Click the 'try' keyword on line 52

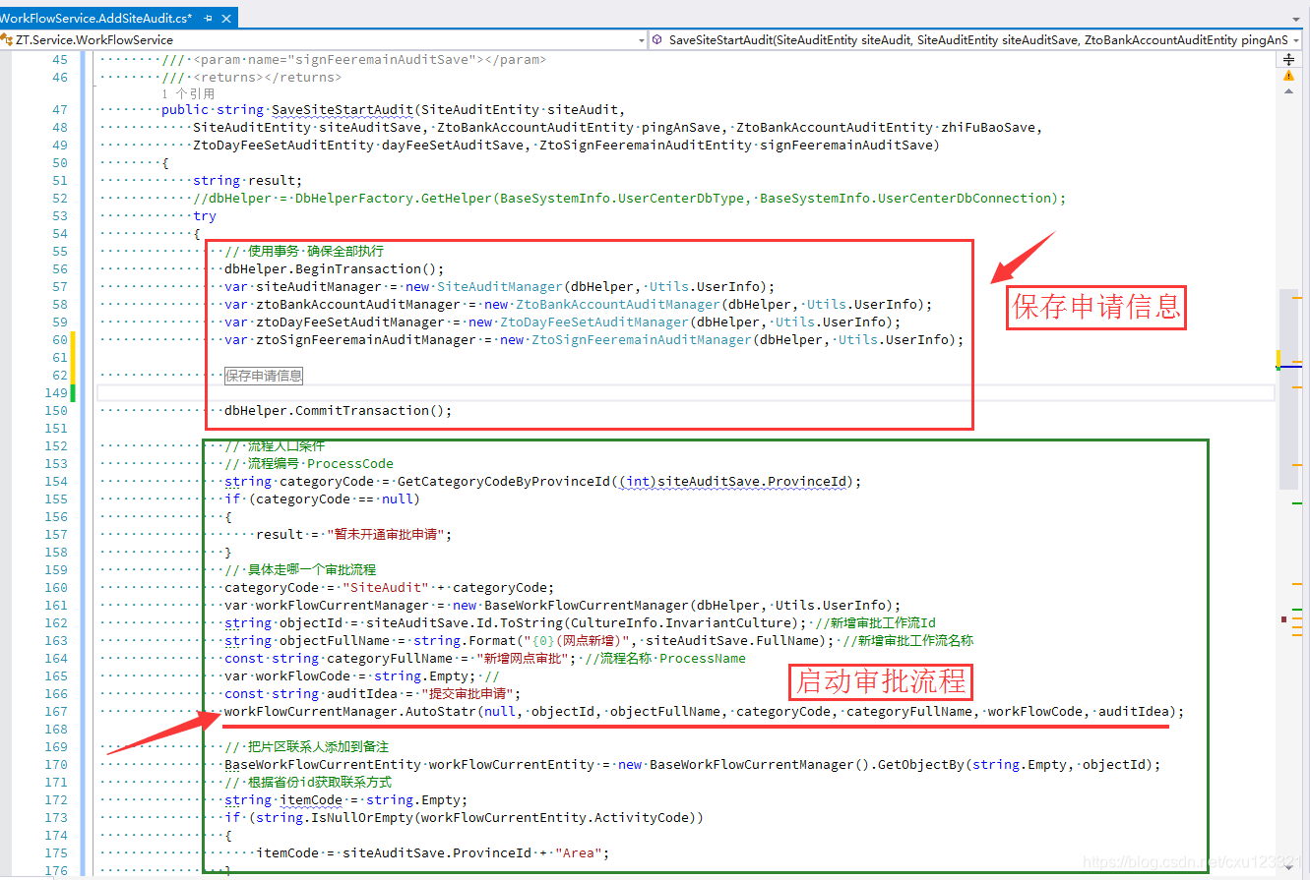205,215
